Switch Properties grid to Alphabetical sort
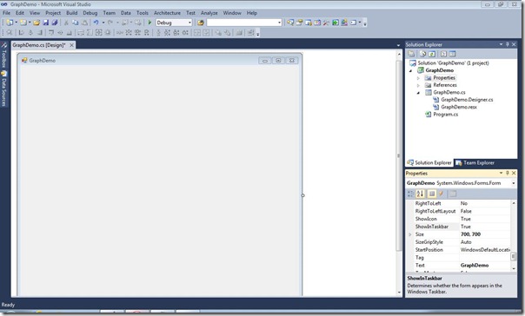The height and width of the screenshot is (316, 525). tap(420, 194)
